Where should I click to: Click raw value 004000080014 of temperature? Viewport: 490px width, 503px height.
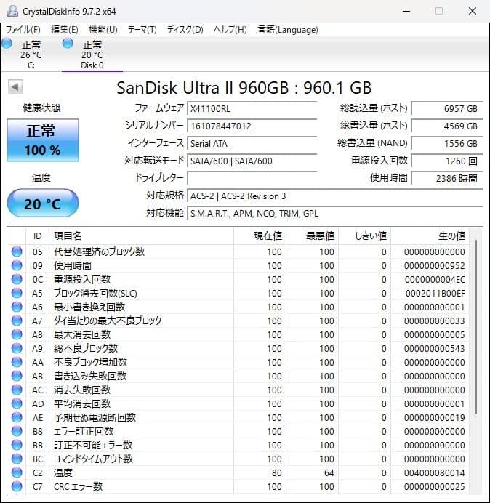pyautogui.click(x=435, y=472)
